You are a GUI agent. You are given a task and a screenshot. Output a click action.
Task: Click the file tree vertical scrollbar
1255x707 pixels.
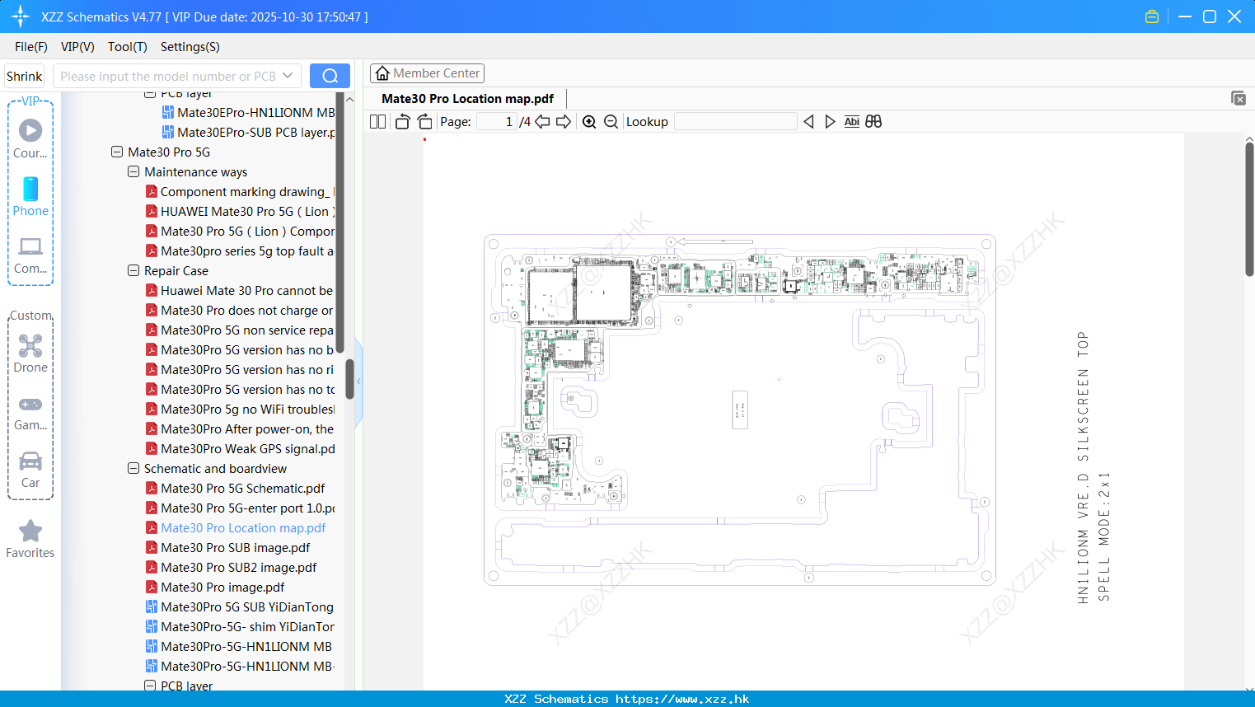(x=349, y=379)
